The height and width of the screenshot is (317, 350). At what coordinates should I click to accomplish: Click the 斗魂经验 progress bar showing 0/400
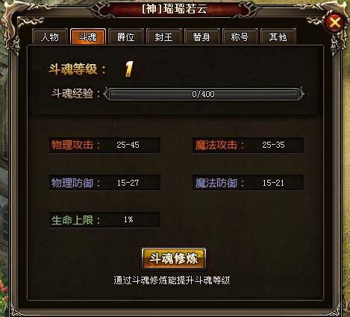(x=204, y=94)
